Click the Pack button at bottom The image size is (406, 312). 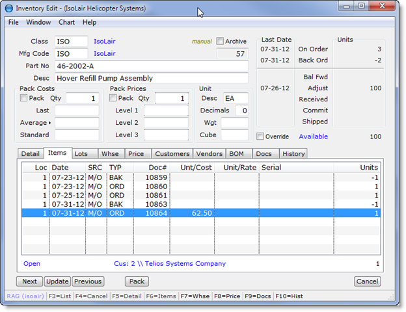(137, 281)
